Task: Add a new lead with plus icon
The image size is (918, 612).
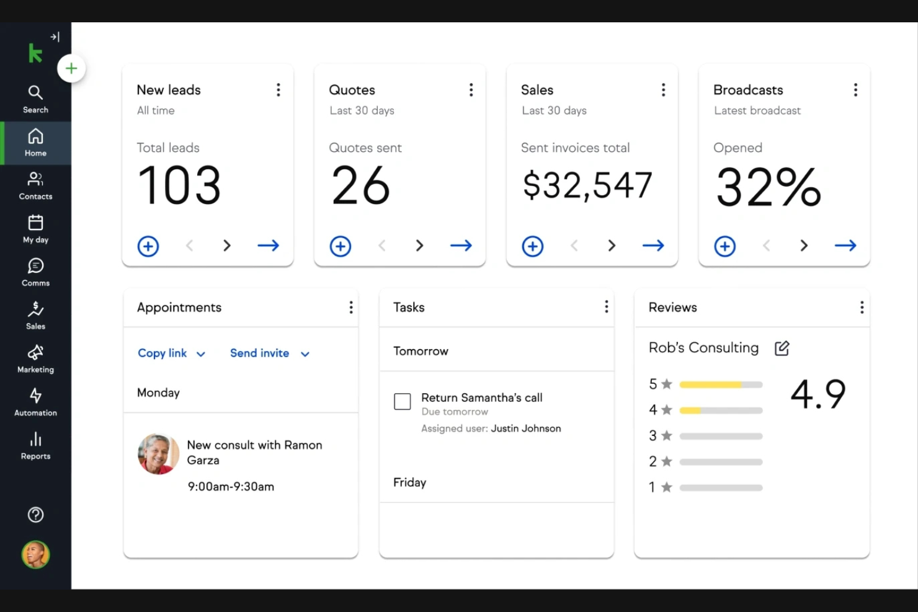Action: (x=148, y=246)
